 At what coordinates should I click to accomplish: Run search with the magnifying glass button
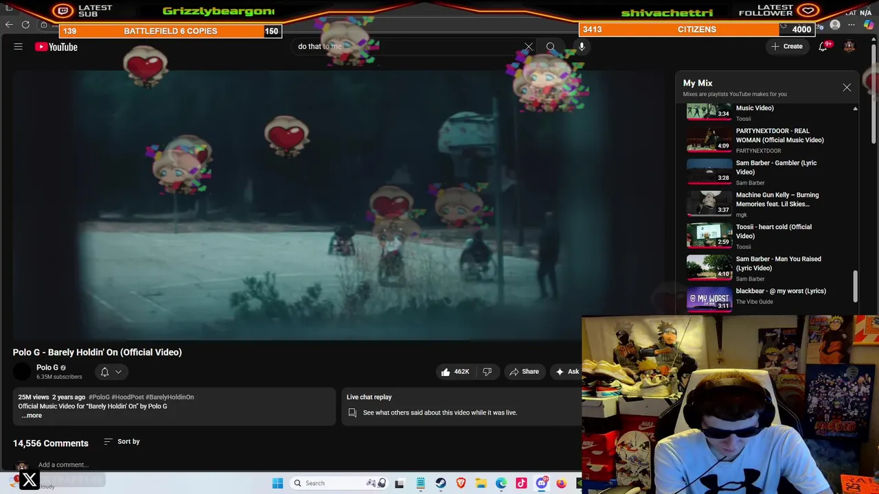(551, 47)
